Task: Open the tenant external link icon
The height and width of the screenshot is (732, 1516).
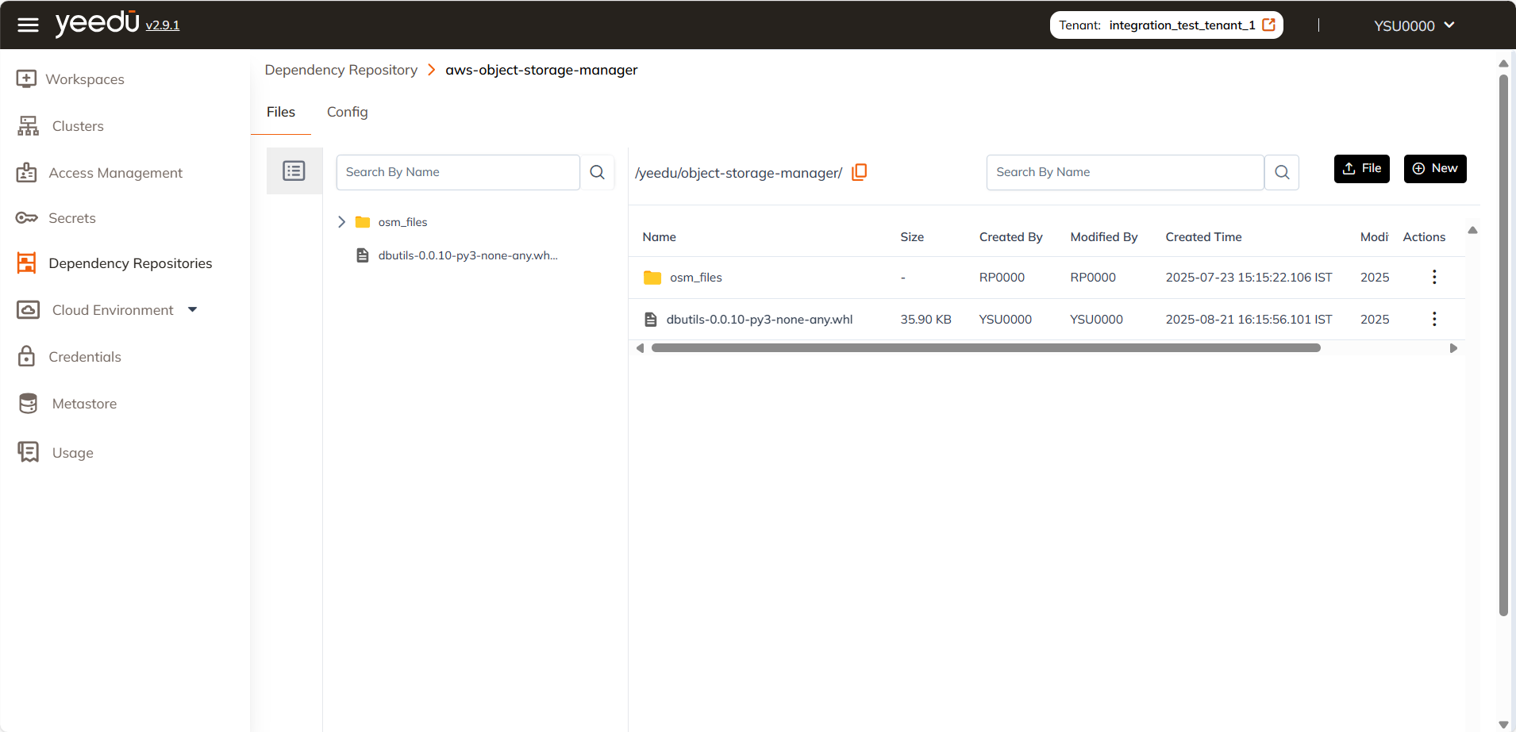Action: pyautogui.click(x=1268, y=25)
